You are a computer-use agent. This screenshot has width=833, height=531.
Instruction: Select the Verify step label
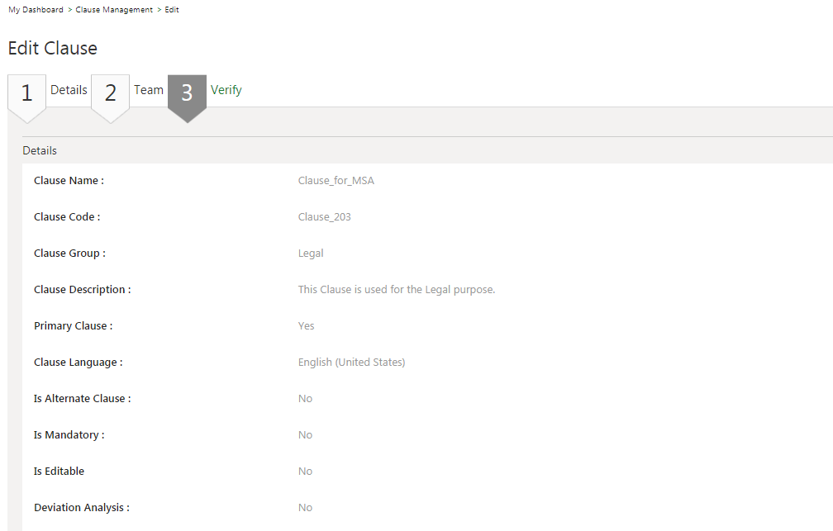point(226,90)
